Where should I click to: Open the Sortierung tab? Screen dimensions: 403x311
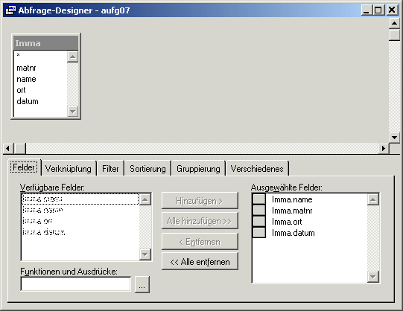click(147, 169)
